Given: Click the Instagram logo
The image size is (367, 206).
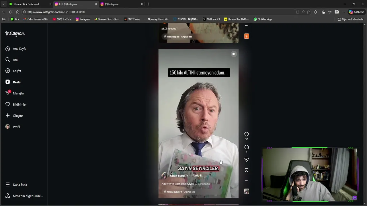Looking at the screenshot, I should [15, 33].
